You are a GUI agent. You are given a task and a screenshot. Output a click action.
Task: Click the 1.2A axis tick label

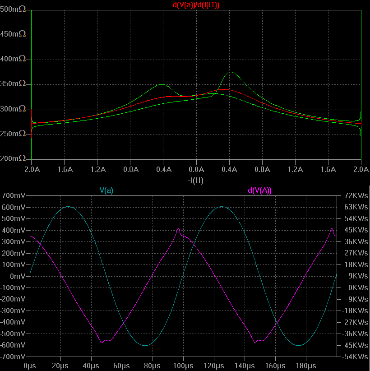tap(295, 169)
